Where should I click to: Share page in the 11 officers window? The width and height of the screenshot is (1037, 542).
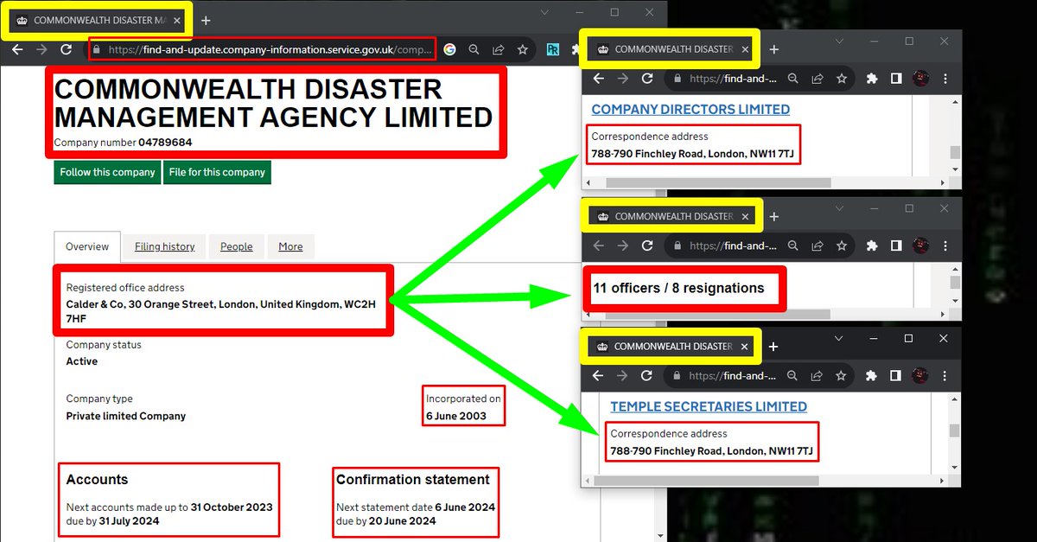(817, 246)
